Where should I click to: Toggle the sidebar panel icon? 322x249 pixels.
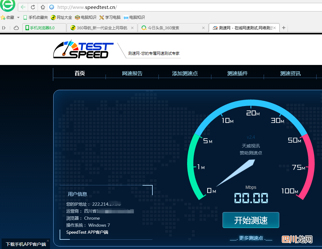point(4,28)
